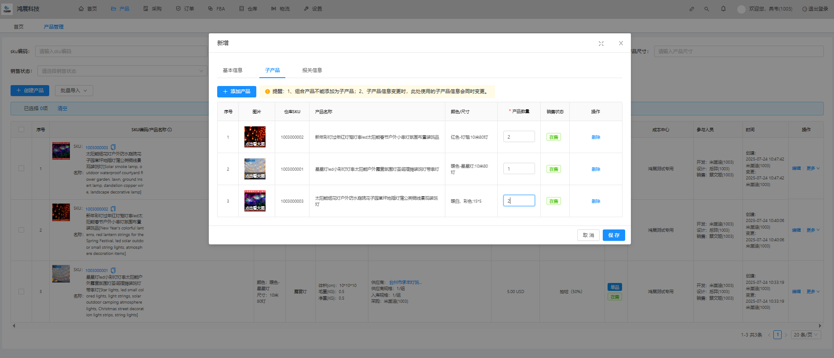
Task: Open the 销售状态 dropdown filter
Action: click(122, 71)
